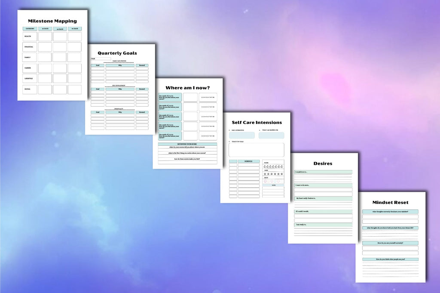Click the "Quarterly Goals" page title

click(x=117, y=53)
